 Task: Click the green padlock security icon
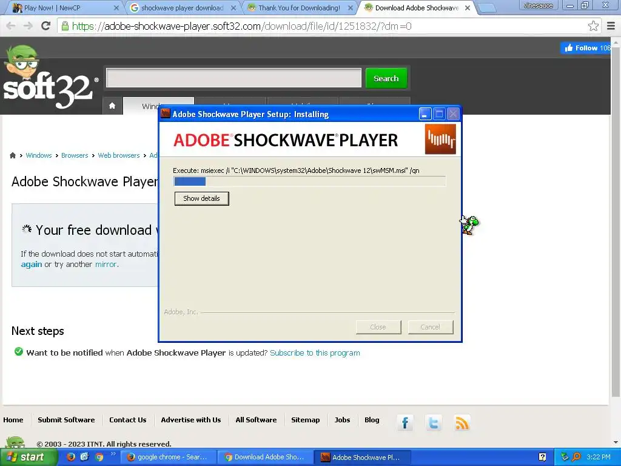tap(65, 26)
